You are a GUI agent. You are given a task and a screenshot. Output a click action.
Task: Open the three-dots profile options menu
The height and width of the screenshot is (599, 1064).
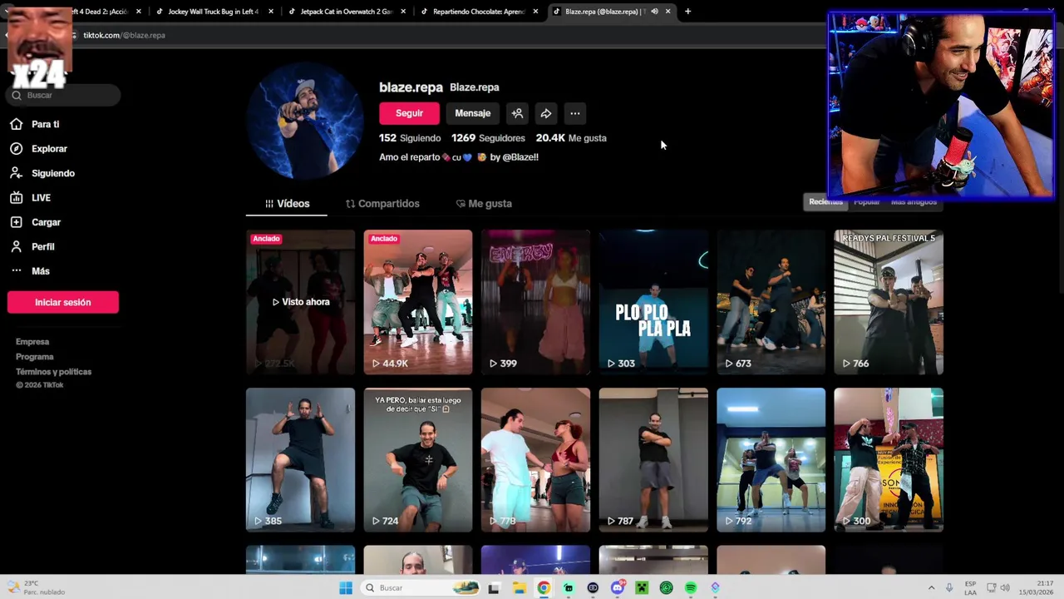pyautogui.click(x=575, y=113)
